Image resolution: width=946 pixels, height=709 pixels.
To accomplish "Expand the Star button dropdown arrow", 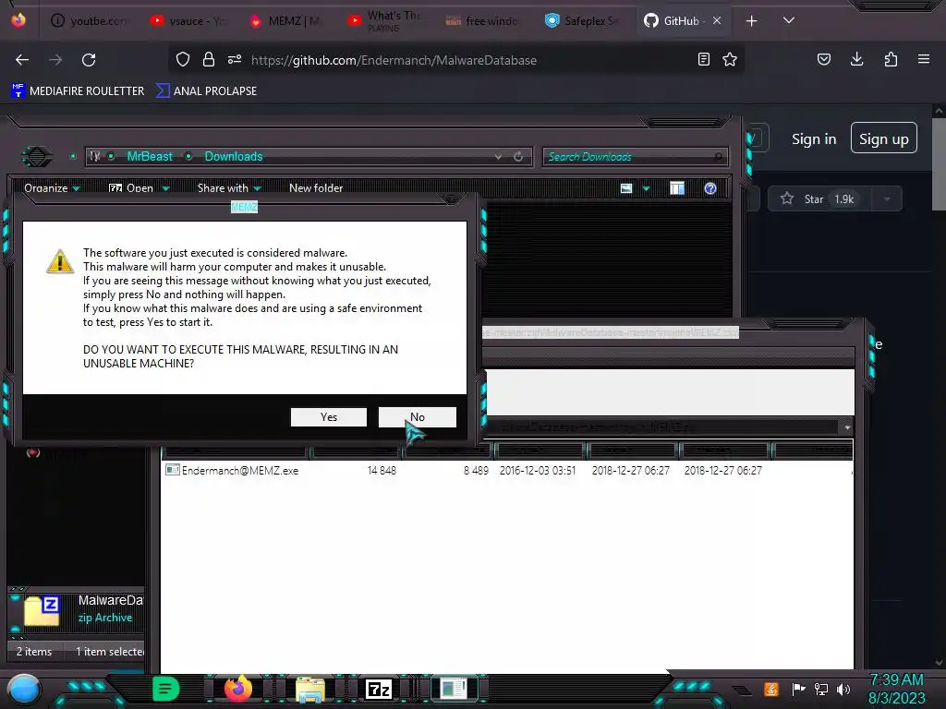I will 887,199.
